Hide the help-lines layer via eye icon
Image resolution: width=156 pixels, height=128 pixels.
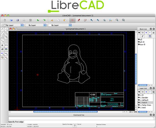pos(139,105)
